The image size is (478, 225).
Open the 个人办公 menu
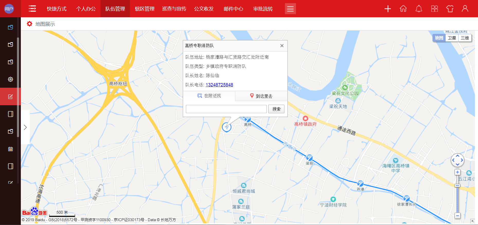pyautogui.click(x=86, y=9)
